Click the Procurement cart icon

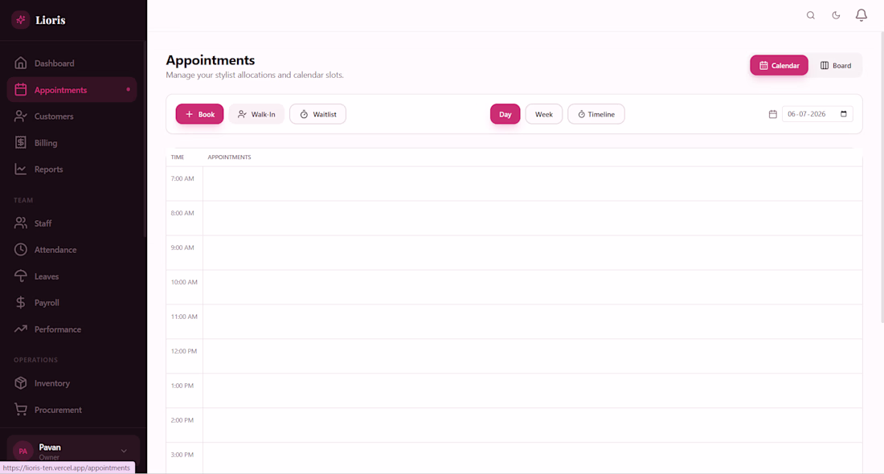pos(21,410)
